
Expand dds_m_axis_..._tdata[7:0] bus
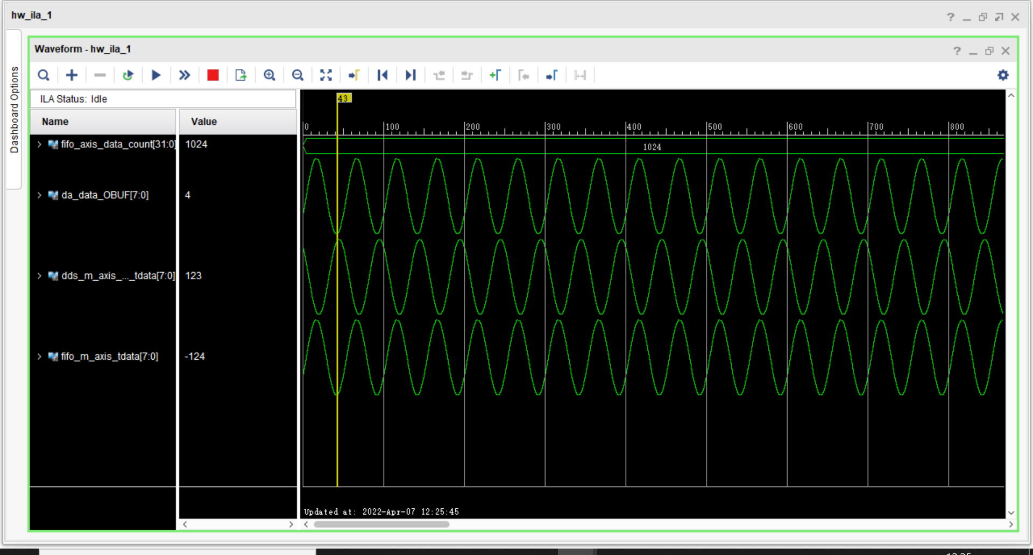[x=39, y=276]
